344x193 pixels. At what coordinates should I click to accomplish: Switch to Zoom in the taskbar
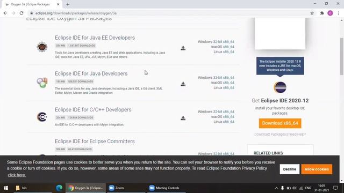(x=126, y=188)
